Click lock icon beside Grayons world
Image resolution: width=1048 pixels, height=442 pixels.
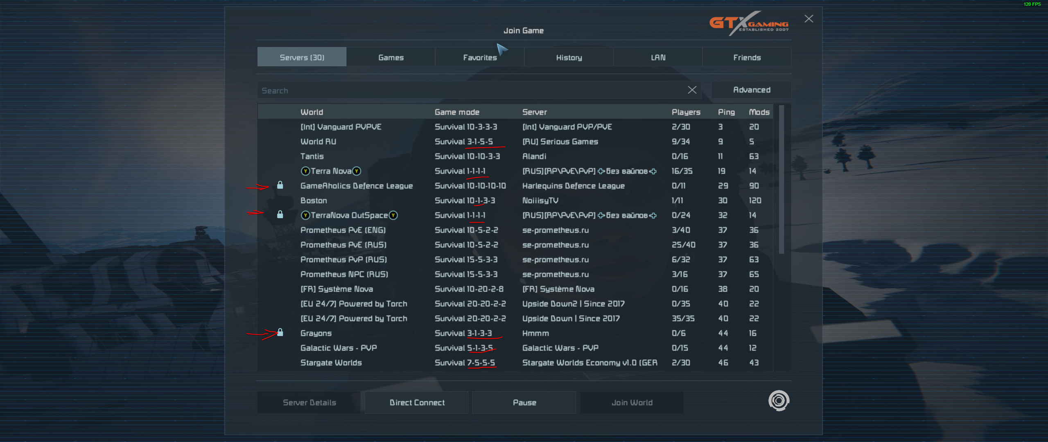point(280,332)
